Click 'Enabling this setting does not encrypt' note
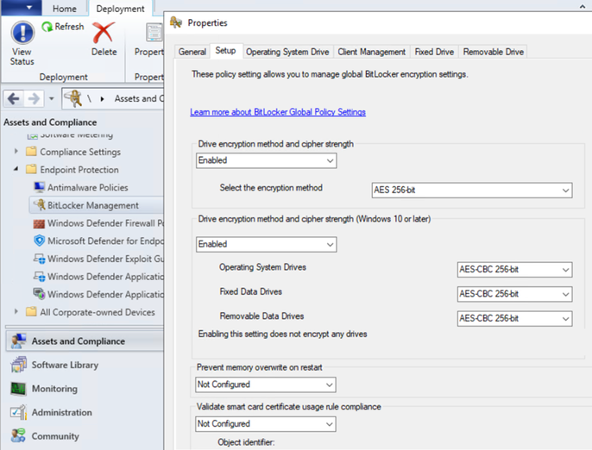 click(x=283, y=334)
